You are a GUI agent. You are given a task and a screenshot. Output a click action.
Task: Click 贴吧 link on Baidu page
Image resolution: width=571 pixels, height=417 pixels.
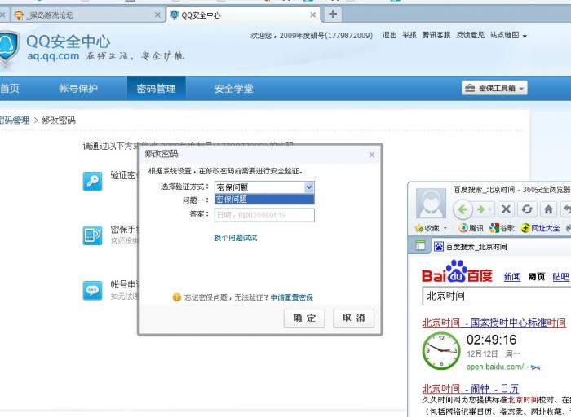point(561,277)
